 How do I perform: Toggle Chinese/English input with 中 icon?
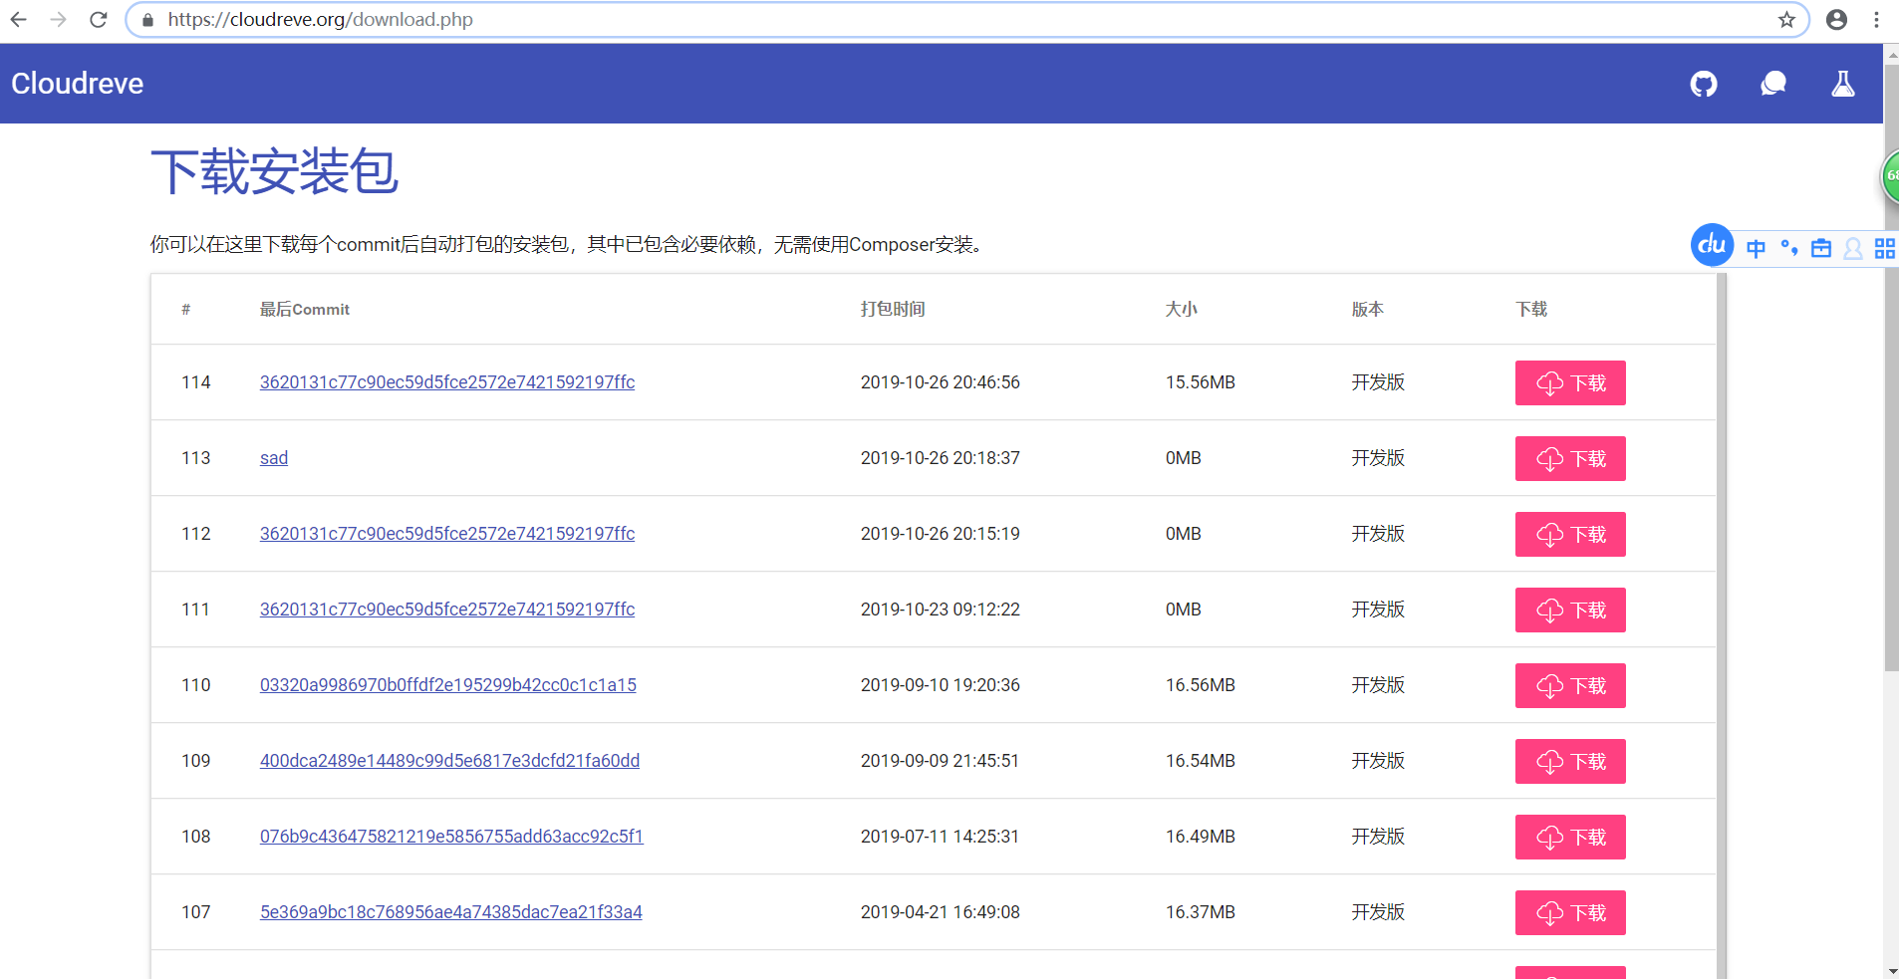(1758, 248)
